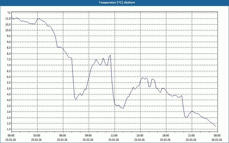Select the °C axis unit label
Viewport: 229px width, 143px height.
point(9,13)
